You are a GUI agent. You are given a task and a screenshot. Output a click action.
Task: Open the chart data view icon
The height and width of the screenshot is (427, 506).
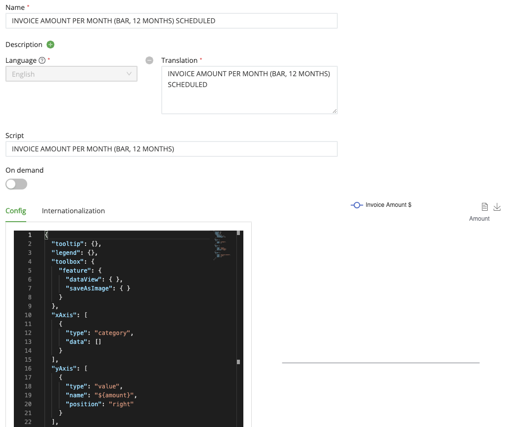485,207
